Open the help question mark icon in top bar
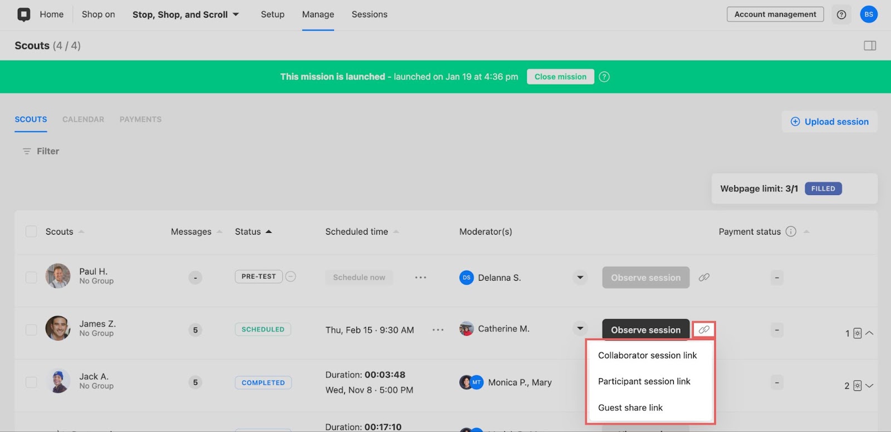The width and height of the screenshot is (891, 432). click(841, 14)
